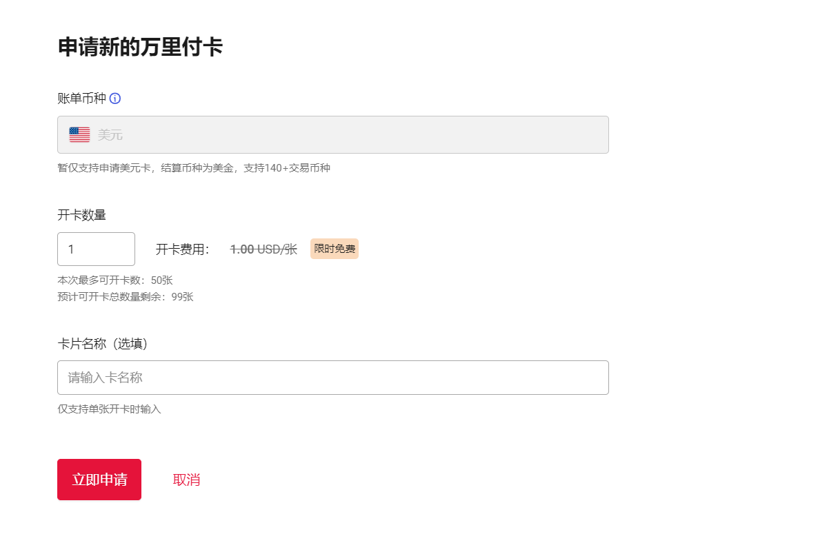The height and width of the screenshot is (534, 827).
Task: Click the 开卡数量 field label
Action: 81,215
